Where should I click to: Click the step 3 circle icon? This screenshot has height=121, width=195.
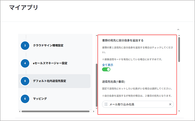pos(25,46)
